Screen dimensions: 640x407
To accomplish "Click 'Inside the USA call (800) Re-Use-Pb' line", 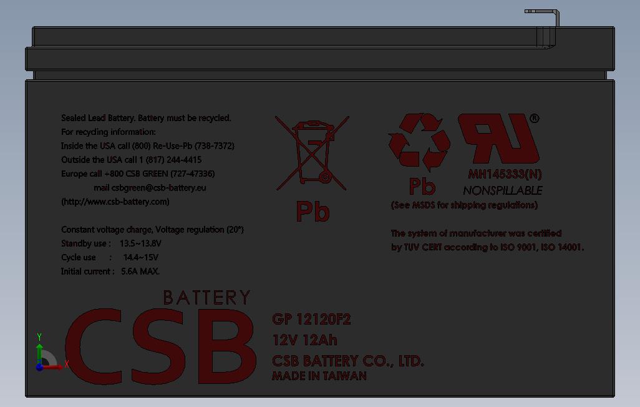I will pyautogui.click(x=148, y=146).
